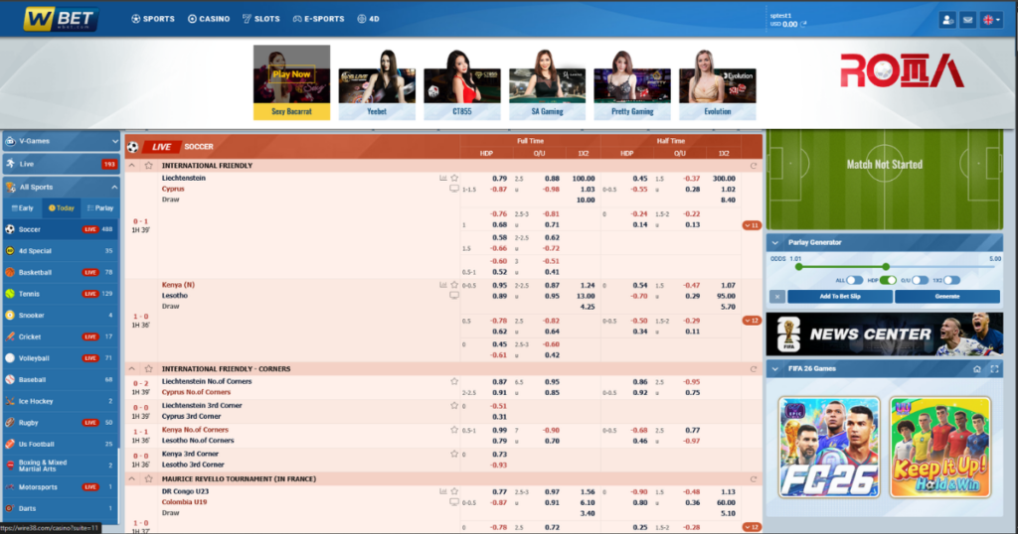Favorite Liechtenstein No.of Corners match
Image resolution: width=1018 pixels, height=534 pixels.
click(x=454, y=381)
